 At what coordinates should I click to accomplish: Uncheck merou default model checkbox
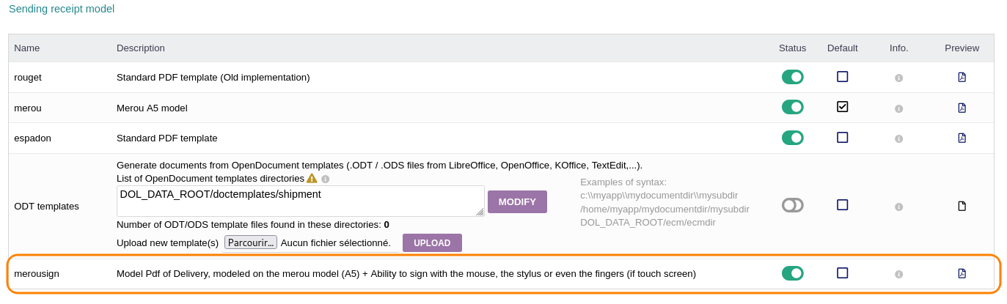tap(842, 107)
